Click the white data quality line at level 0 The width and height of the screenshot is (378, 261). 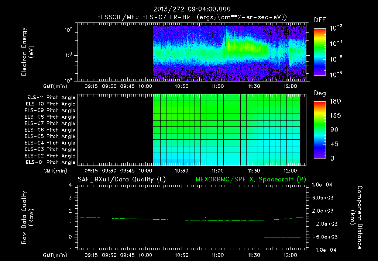click(282, 237)
